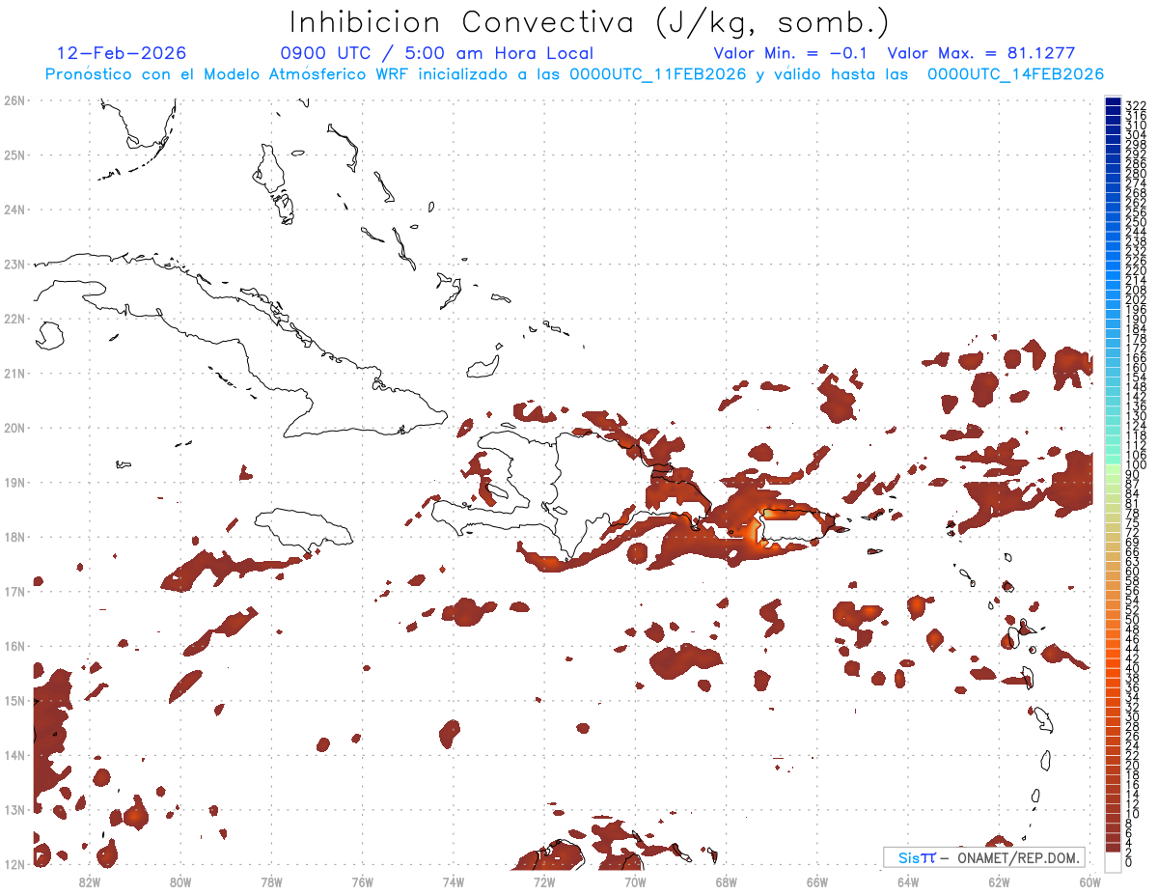
Task: Click color scale value '202'
Action: pos(1136,299)
